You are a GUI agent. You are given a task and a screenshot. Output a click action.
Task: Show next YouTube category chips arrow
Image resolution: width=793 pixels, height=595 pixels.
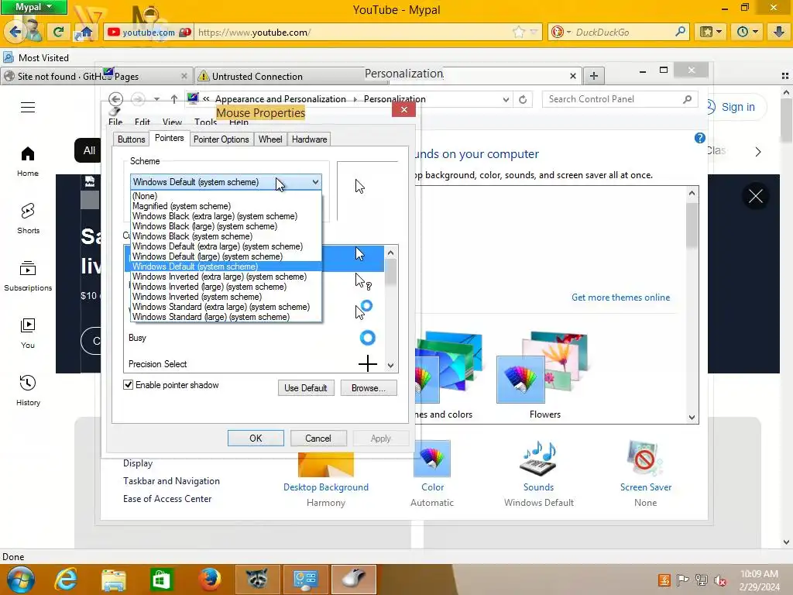coord(757,152)
